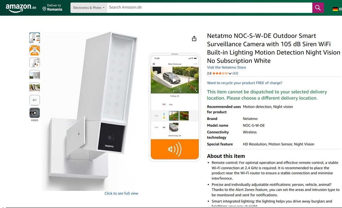The width and height of the screenshot is (342, 208).
Task: Select the fifth thumbnail showing the house exterior
Action: point(35,88)
